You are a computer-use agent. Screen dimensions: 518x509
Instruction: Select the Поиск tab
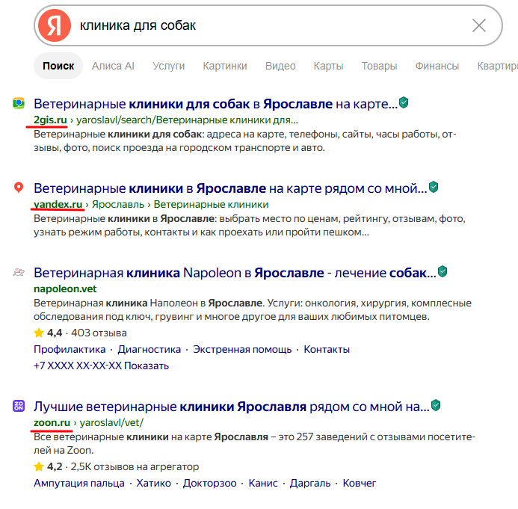[58, 66]
